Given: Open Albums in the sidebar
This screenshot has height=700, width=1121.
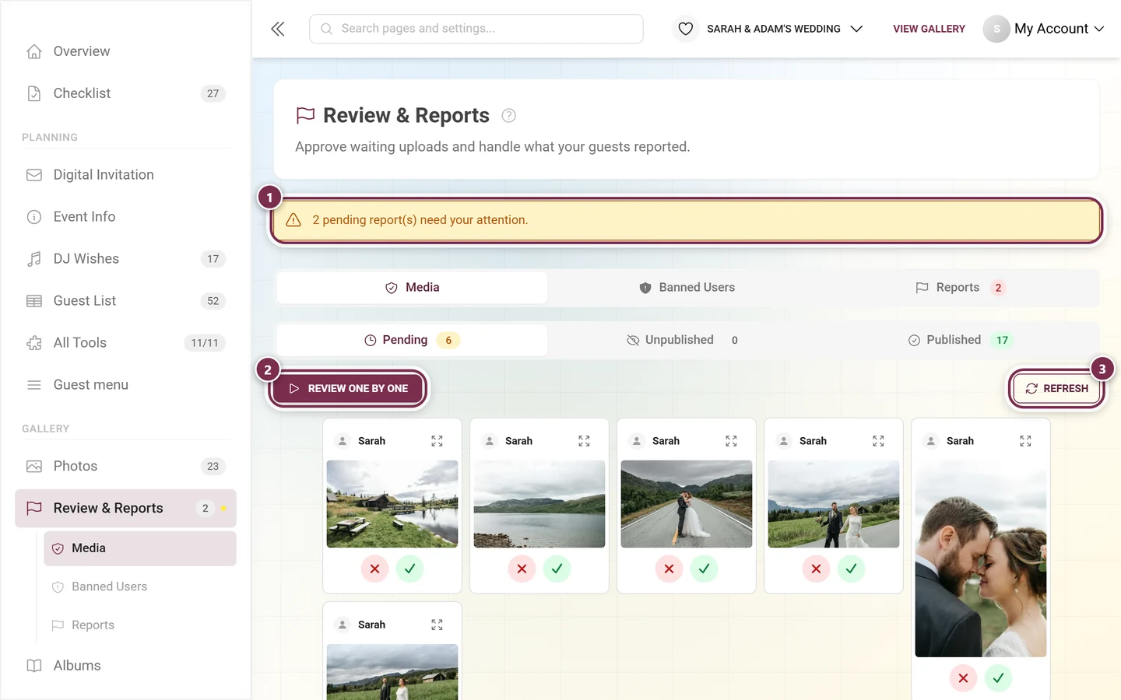Looking at the screenshot, I should [125, 666].
